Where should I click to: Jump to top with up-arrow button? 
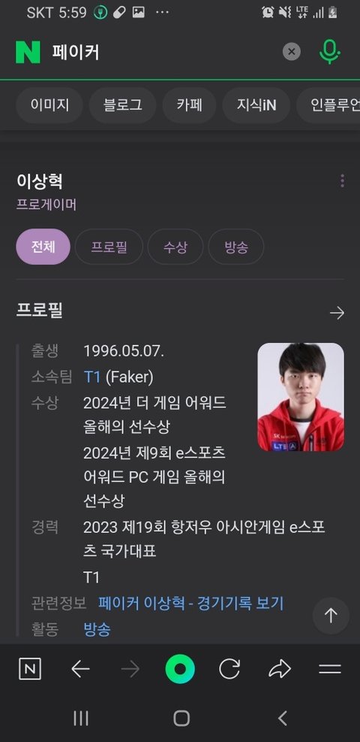pos(331,615)
